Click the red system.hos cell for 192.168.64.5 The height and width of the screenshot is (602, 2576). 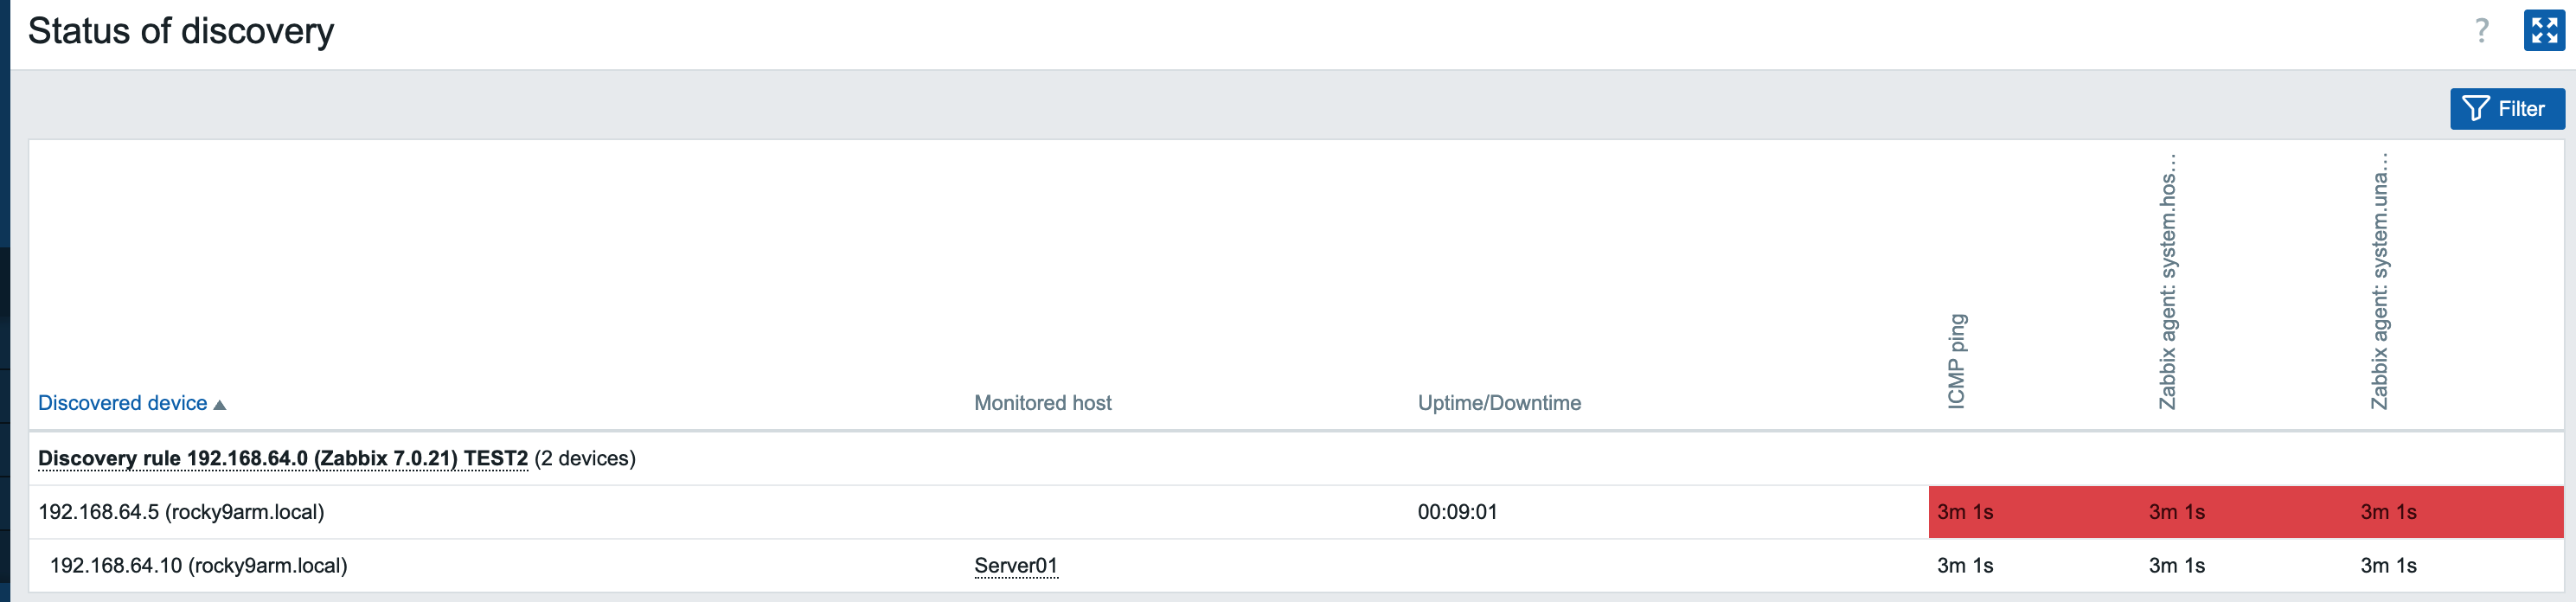tap(2176, 512)
